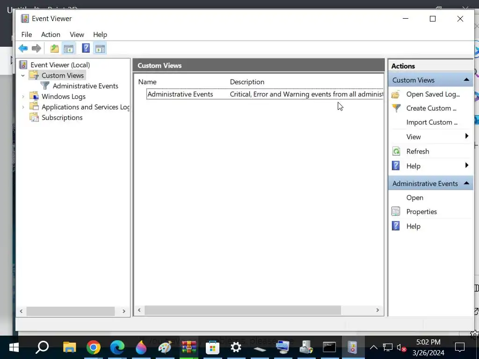Viewport: 479px width, 359px height.
Task: Show hidden system tray icons
Action: (x=373, y=347)
